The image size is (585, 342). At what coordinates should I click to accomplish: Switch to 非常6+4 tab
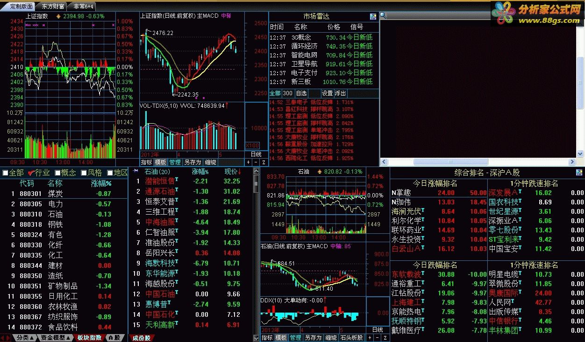coord(83,7)
